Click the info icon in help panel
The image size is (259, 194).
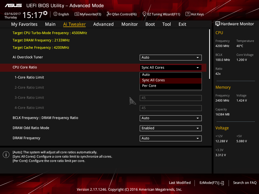(6, 155)
